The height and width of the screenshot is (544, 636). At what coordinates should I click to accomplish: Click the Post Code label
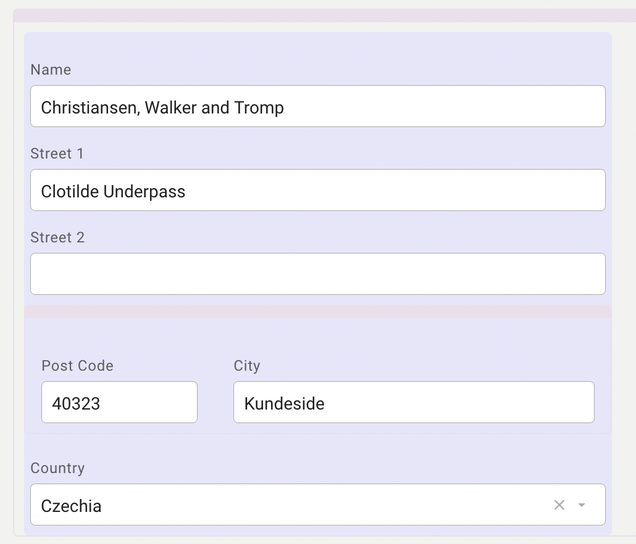click(x=77, y=366)
